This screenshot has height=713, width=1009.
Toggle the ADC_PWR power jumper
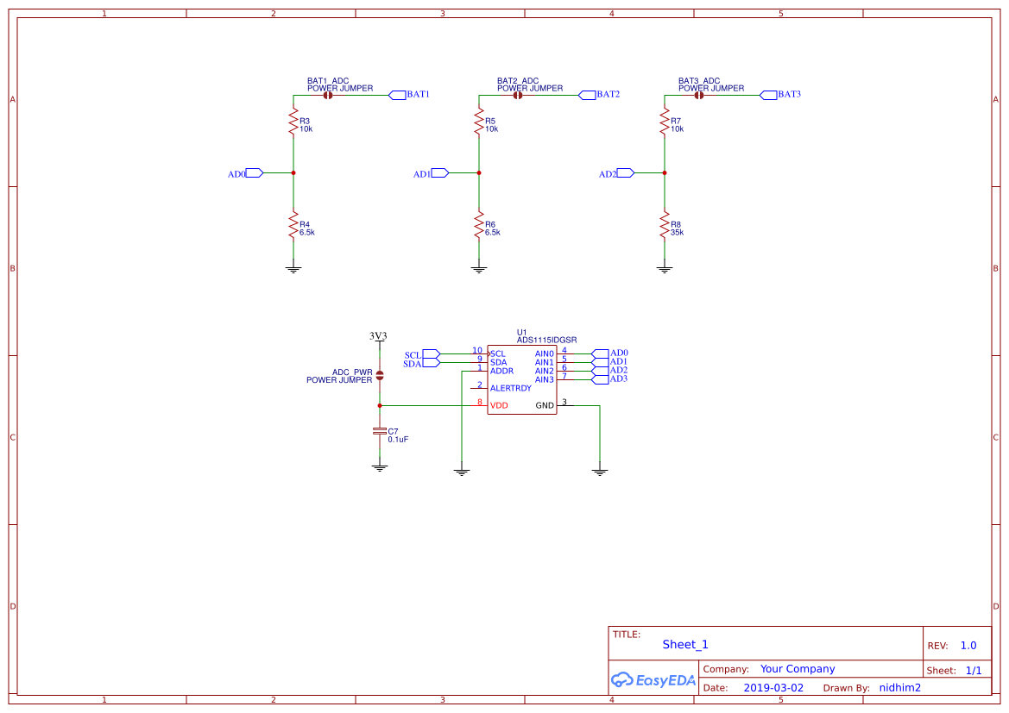[379, 374]
